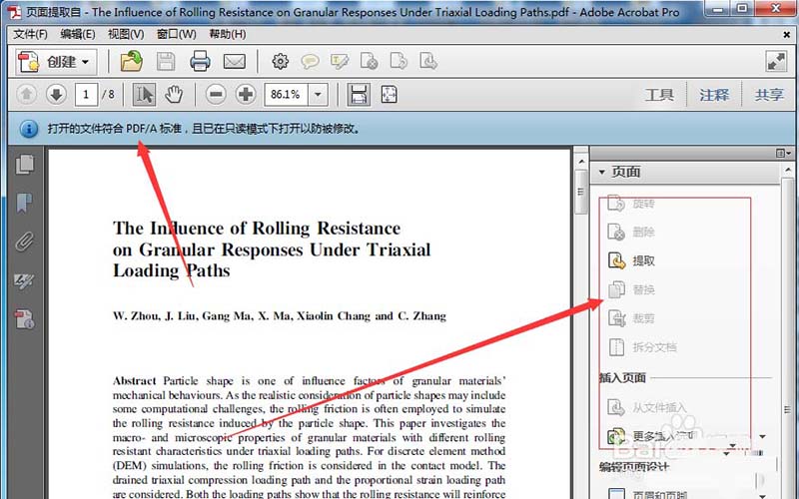Select the Hand pan tool
This screenshot has height=499, width=799.
point(174,95)
